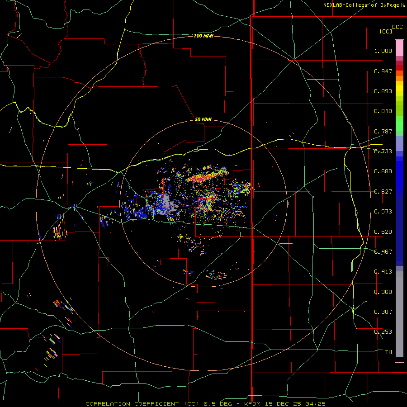Pick the gray segment of the color bar
The height and width of the screenshot is (407, 407).
tap(399, 314)
